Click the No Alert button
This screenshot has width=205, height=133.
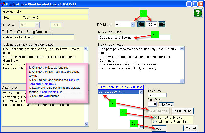pyautogui.click(x=166, y=104)
